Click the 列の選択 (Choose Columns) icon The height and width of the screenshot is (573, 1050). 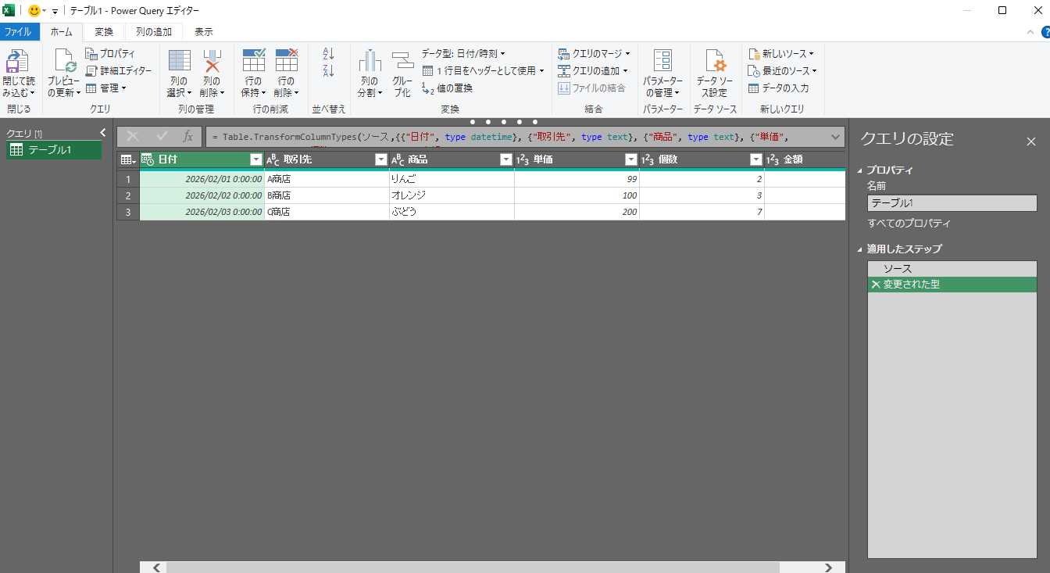pos(179,61)
